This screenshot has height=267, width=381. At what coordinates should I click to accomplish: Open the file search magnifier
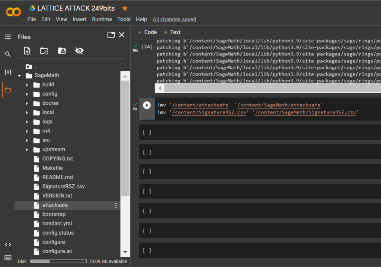pyautogui.click(x=7, y=54)
